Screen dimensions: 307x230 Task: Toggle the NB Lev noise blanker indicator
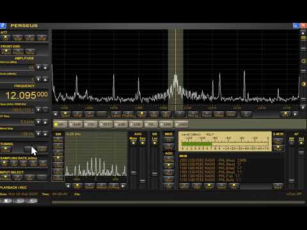155,142
